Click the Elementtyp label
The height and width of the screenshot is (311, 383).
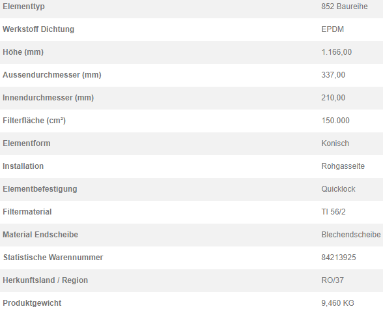pos(23,7)
